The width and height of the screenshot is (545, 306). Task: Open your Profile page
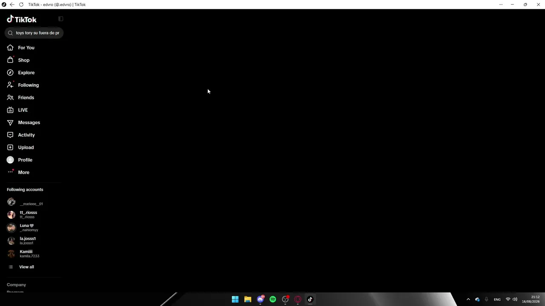(x=25, y=160)
